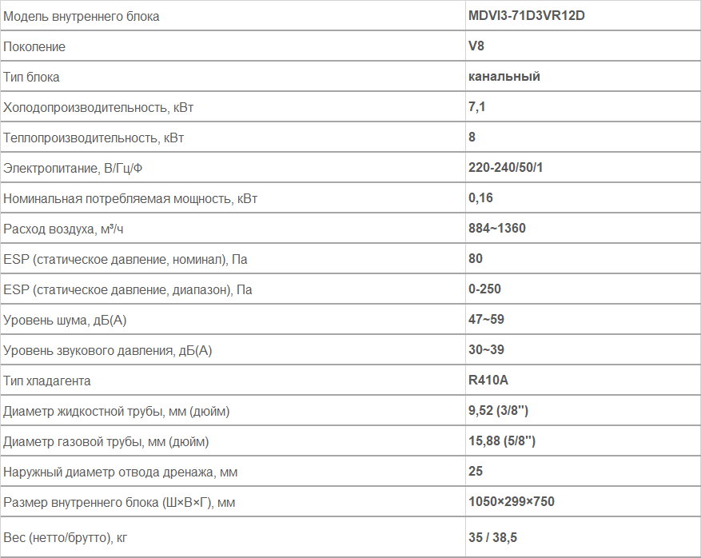The image size is (701, 558).
Task: Click the sound pressure value 30~39
Action: coord(486,349)
